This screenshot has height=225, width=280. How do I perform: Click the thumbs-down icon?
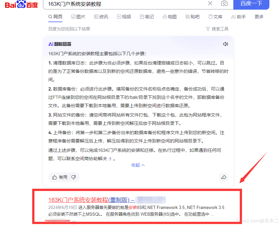coord(74,177)
